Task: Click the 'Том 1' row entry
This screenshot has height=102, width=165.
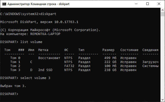Action: (x=15, y=62)
